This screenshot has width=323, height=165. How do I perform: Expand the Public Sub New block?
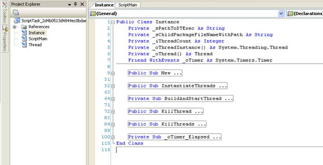tap(113, 74)
